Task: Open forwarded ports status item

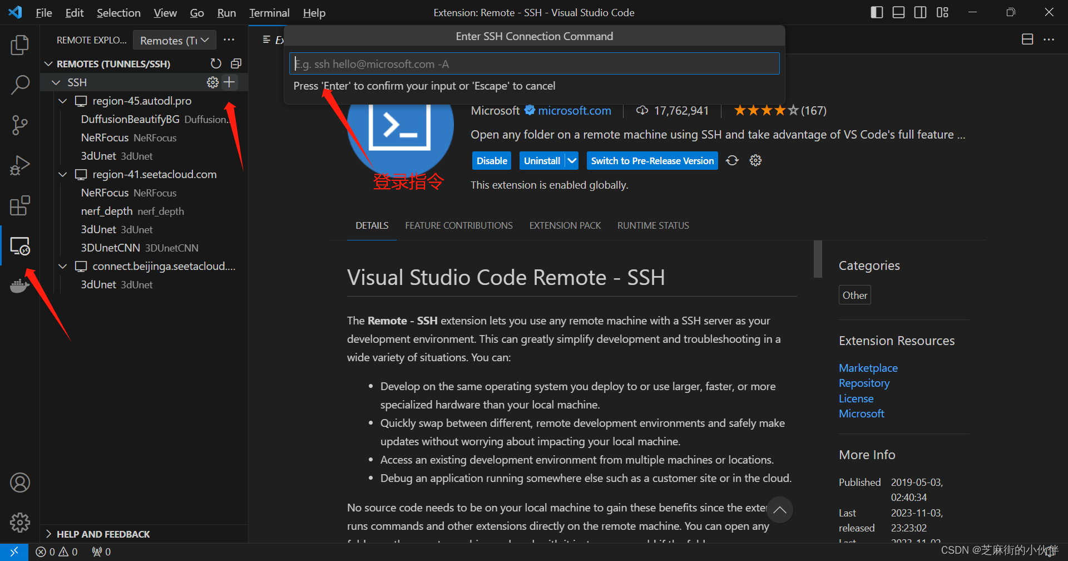Action: (x=101, y=552)
